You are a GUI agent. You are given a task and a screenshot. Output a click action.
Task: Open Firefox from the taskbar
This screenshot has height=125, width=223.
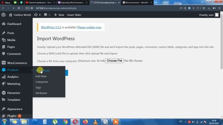pos(85,122)
